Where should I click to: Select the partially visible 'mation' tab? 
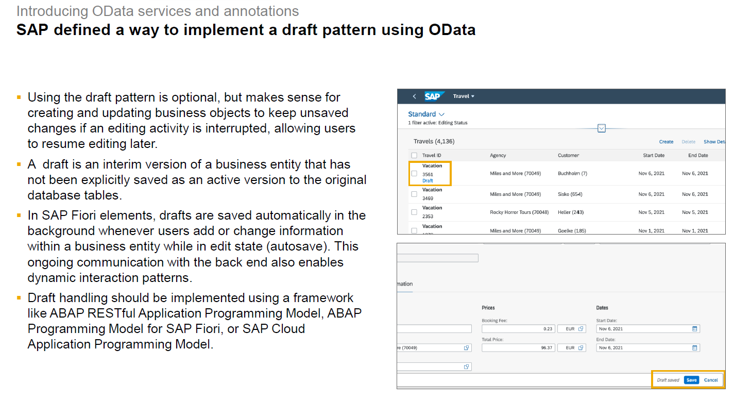[x=405, y=284]
